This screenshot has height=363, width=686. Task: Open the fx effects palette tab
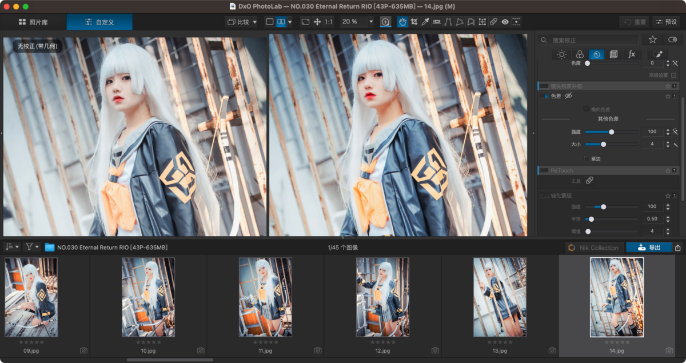pyautogui.click(x=631, y=54)
